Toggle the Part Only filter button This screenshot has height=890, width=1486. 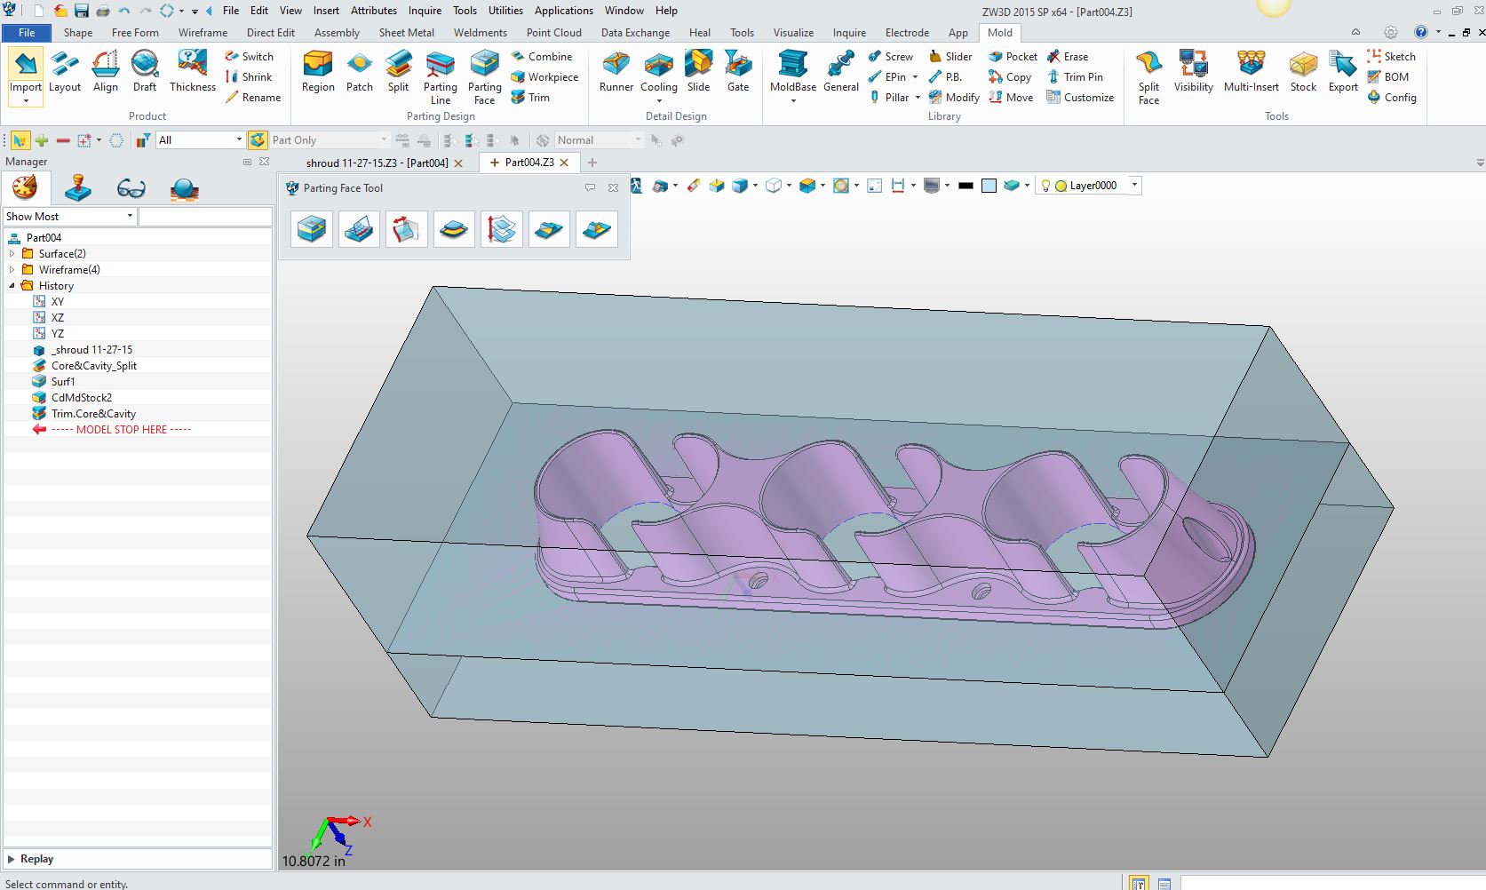(258, 140)
